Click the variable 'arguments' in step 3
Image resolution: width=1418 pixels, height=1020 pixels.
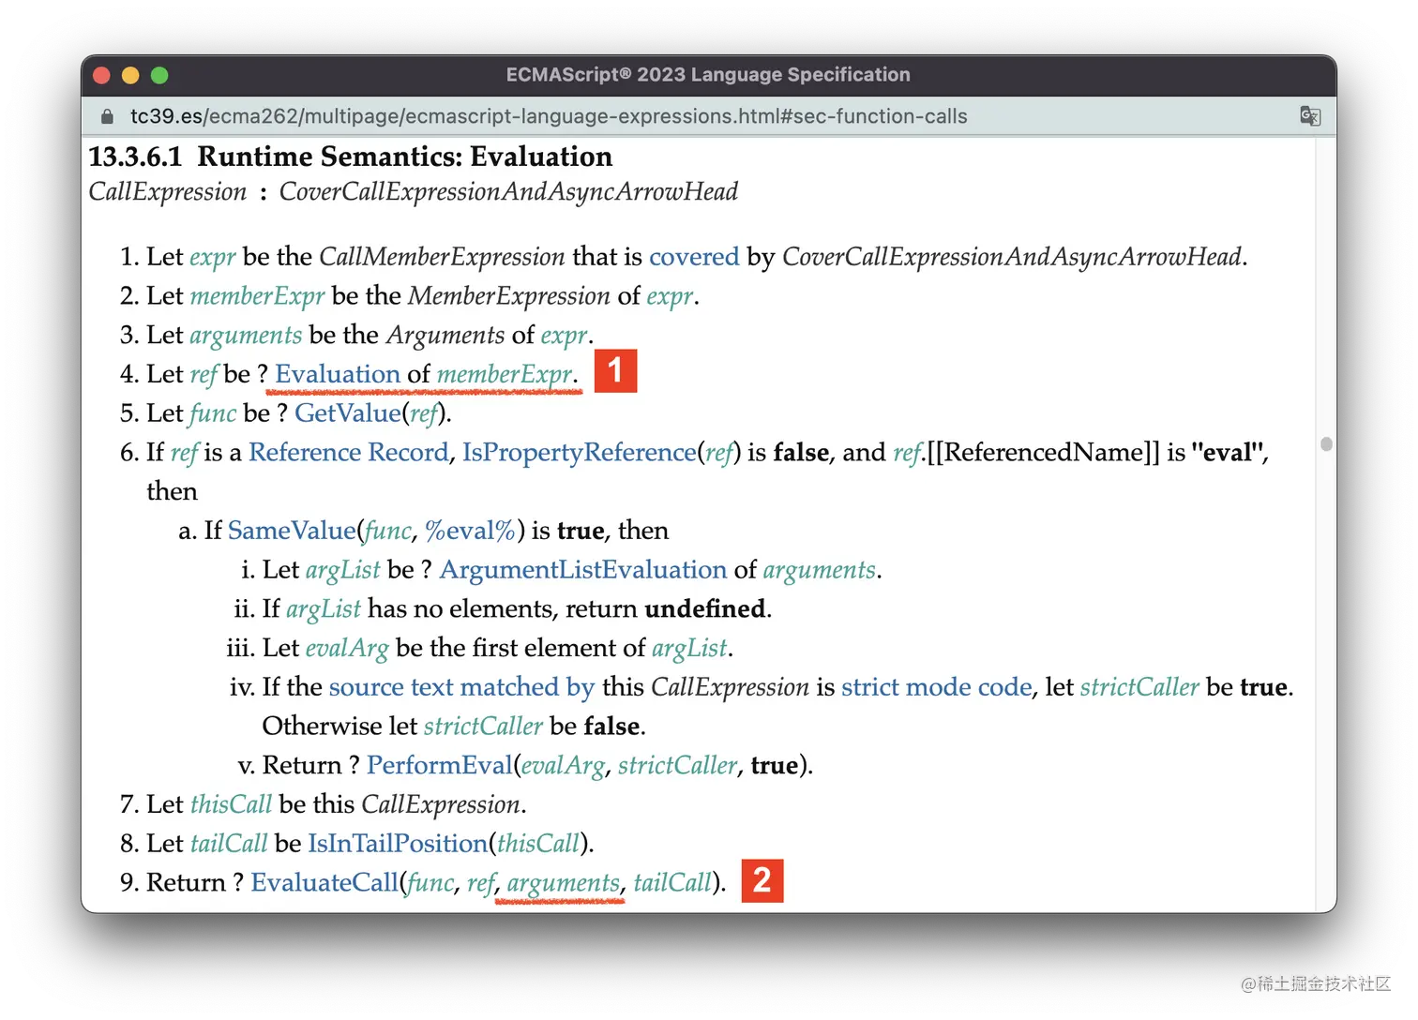click(x=246, y=336)
